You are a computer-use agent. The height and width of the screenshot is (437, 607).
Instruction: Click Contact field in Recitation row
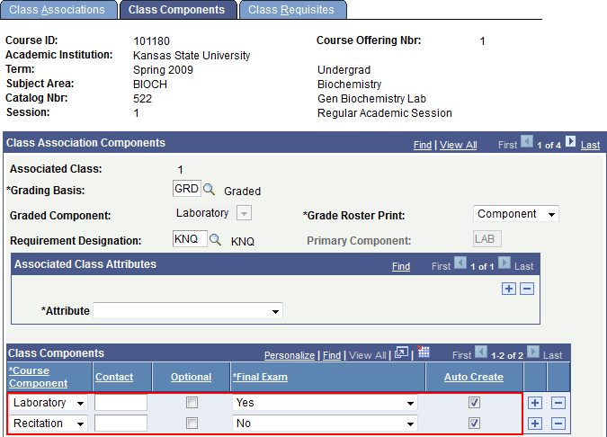(121, 424)
